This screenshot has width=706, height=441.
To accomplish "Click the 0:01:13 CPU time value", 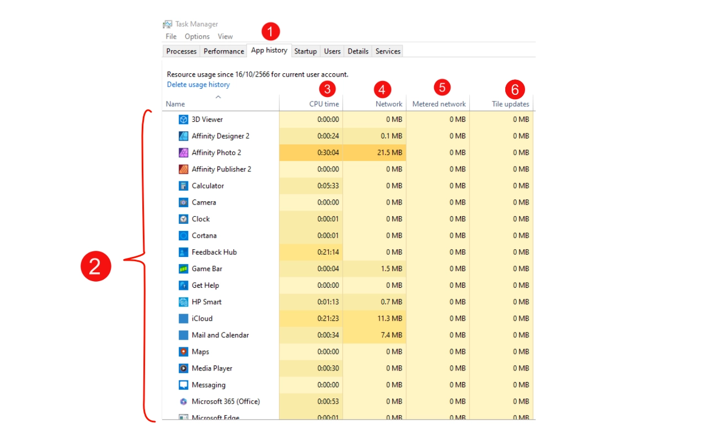I will (x=328, y=302).
